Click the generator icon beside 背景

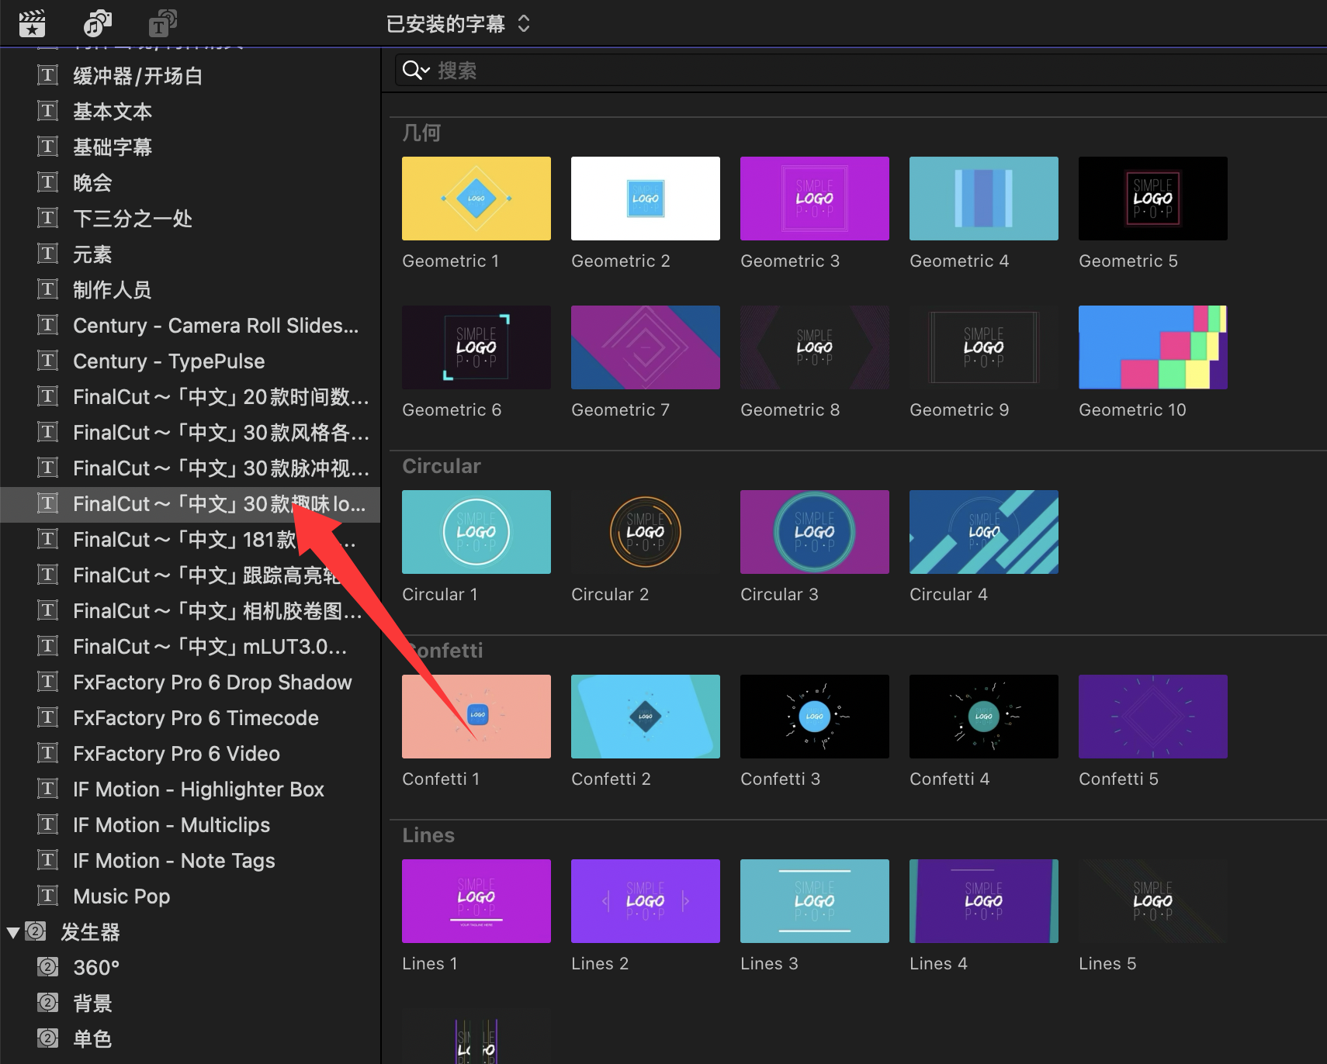(47, 1003)
